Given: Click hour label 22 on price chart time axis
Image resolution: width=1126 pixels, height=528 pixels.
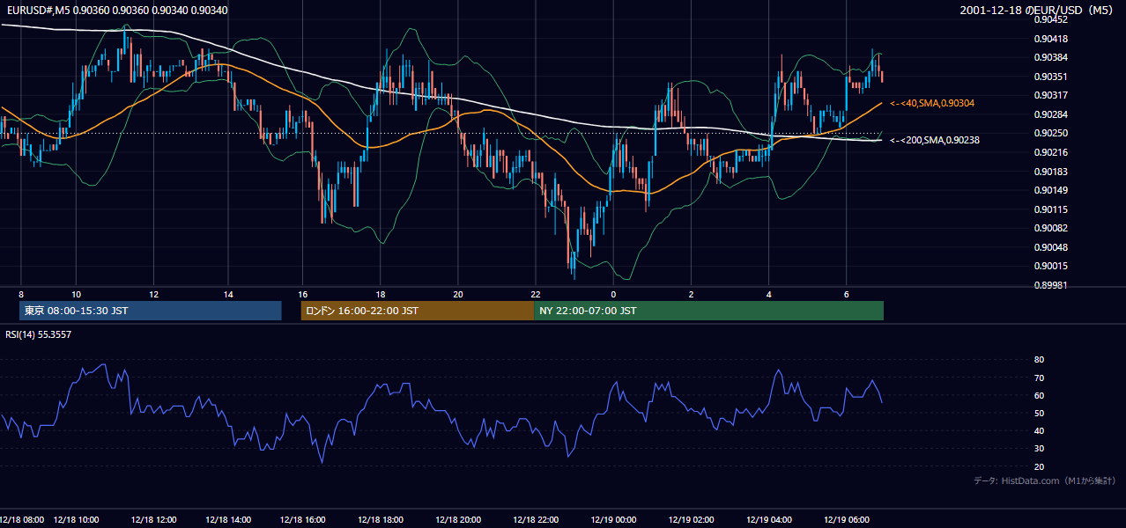Looking at the screenshot, I should click(535, 294).
